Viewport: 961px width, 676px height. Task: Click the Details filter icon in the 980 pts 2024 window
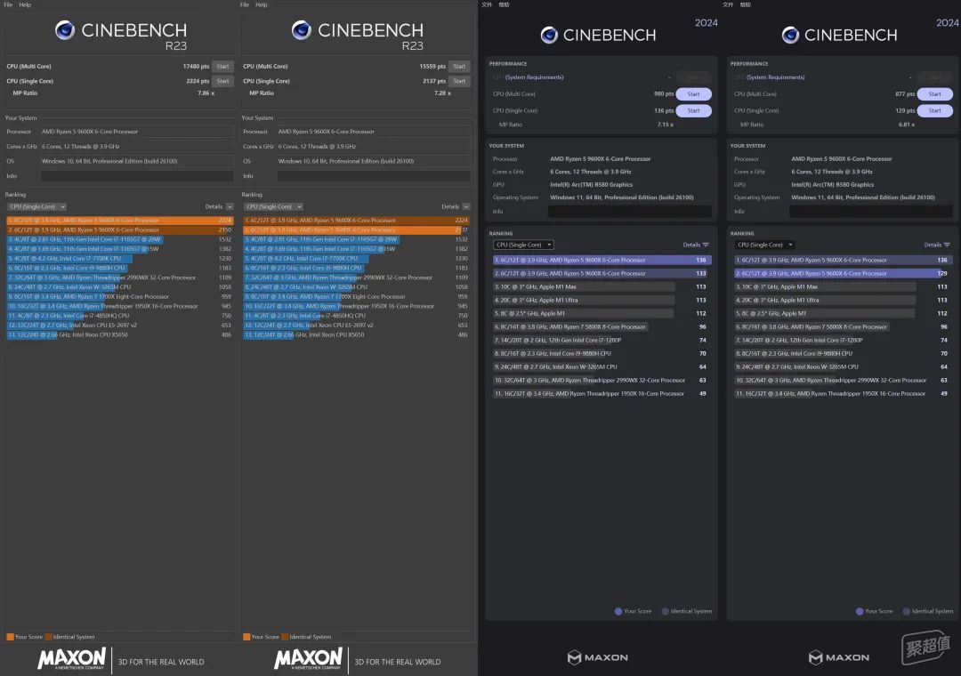click(x=706, y=245)
